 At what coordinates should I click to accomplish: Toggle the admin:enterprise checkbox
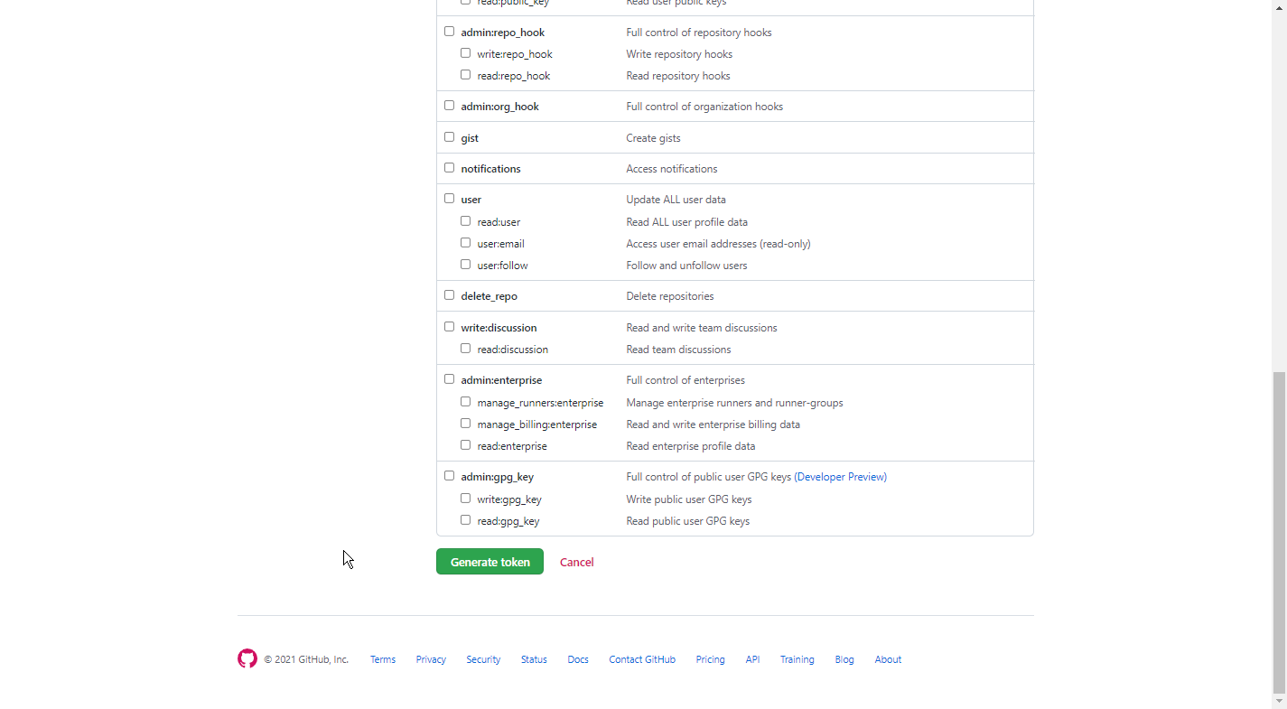pos(449,379)
